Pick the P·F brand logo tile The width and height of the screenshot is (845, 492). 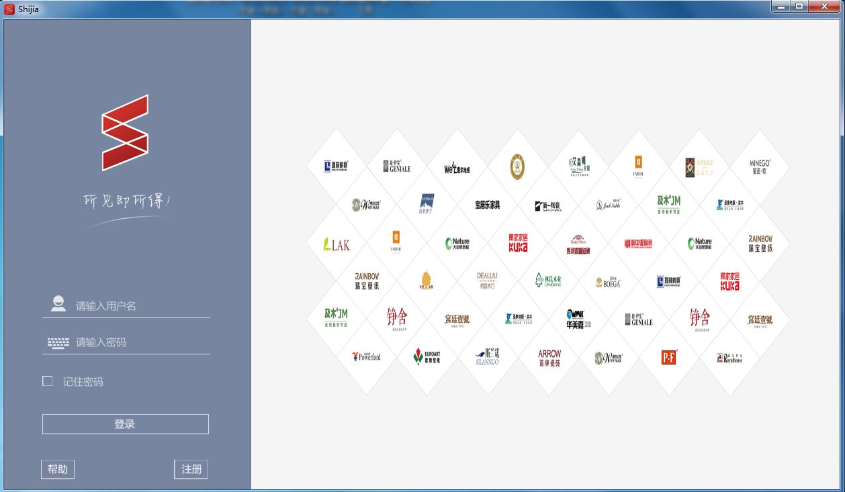coord(669,357)
